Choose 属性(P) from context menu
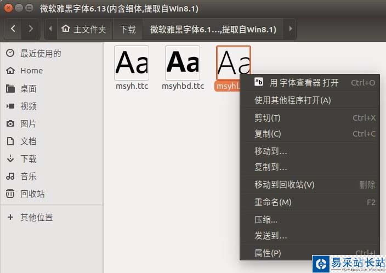386x273 pixels. (310, 253)
